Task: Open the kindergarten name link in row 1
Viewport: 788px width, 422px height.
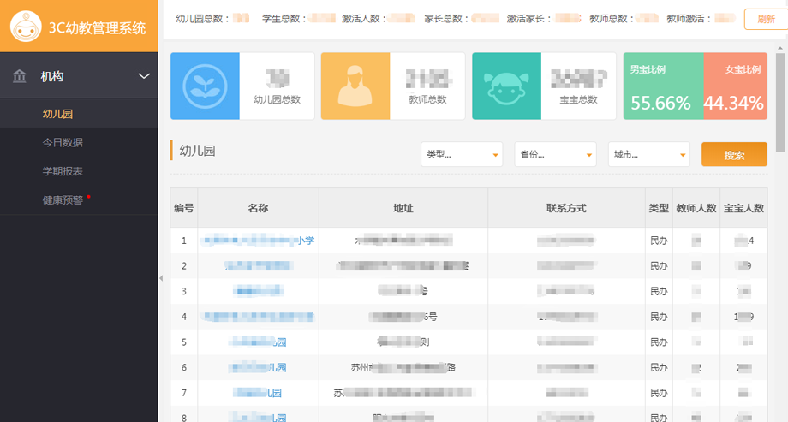Action: point(258,241)
